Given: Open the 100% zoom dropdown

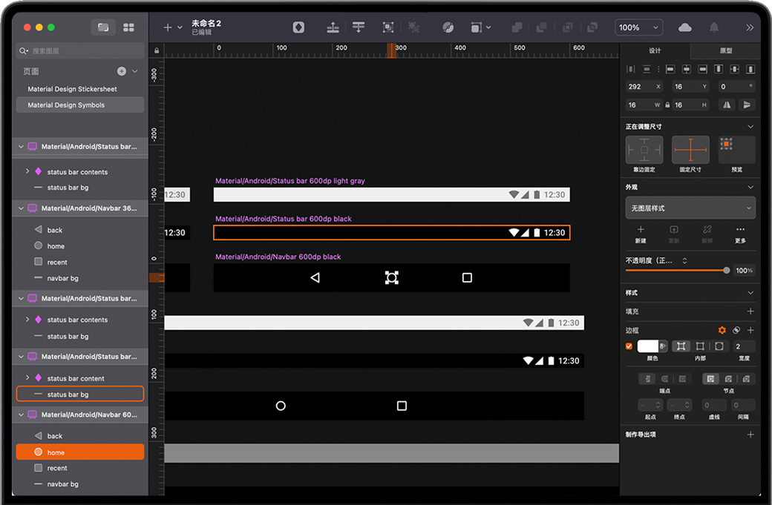Looking at the screenshot, I should click(638, 27).
